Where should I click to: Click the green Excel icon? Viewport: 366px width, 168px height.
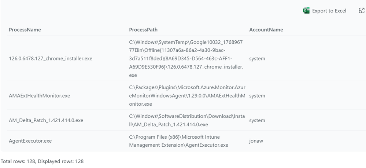(x=306, y=11)
